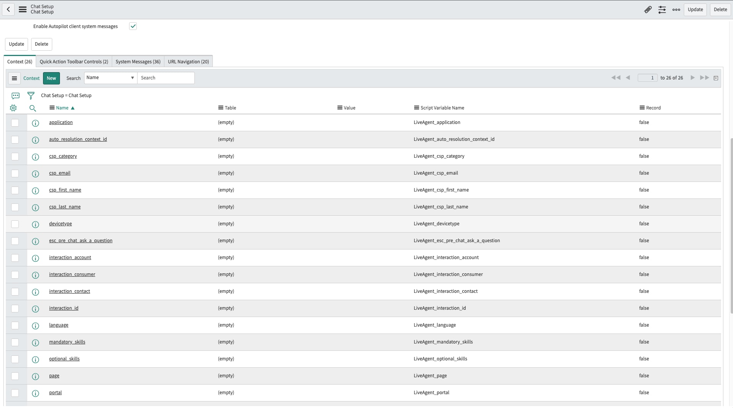Preview the csp_email record info icon

(x=35, y=174)
